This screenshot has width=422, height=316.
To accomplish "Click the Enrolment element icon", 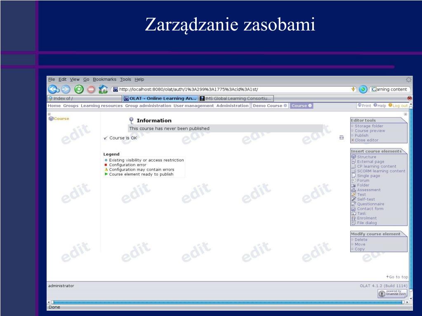I will (x=354, y=218).
